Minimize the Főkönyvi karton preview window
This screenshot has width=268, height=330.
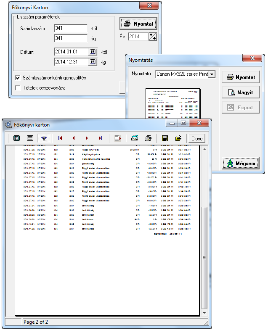pos(172,123)
